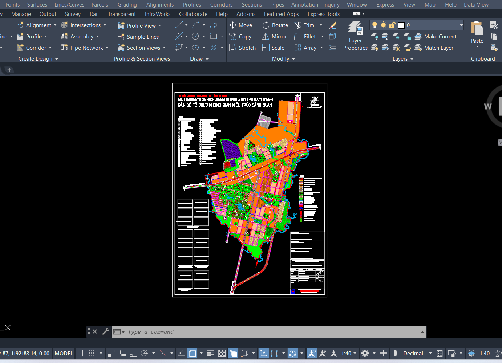Image resolution: width=502 pixels, height=363 pixels.
Task: Click the MODEL space button
Action: tap(64, 353)
